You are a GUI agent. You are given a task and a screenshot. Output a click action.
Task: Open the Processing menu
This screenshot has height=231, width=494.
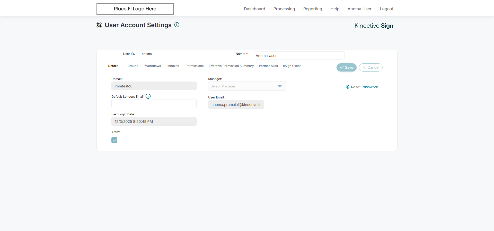click(284, 9)
